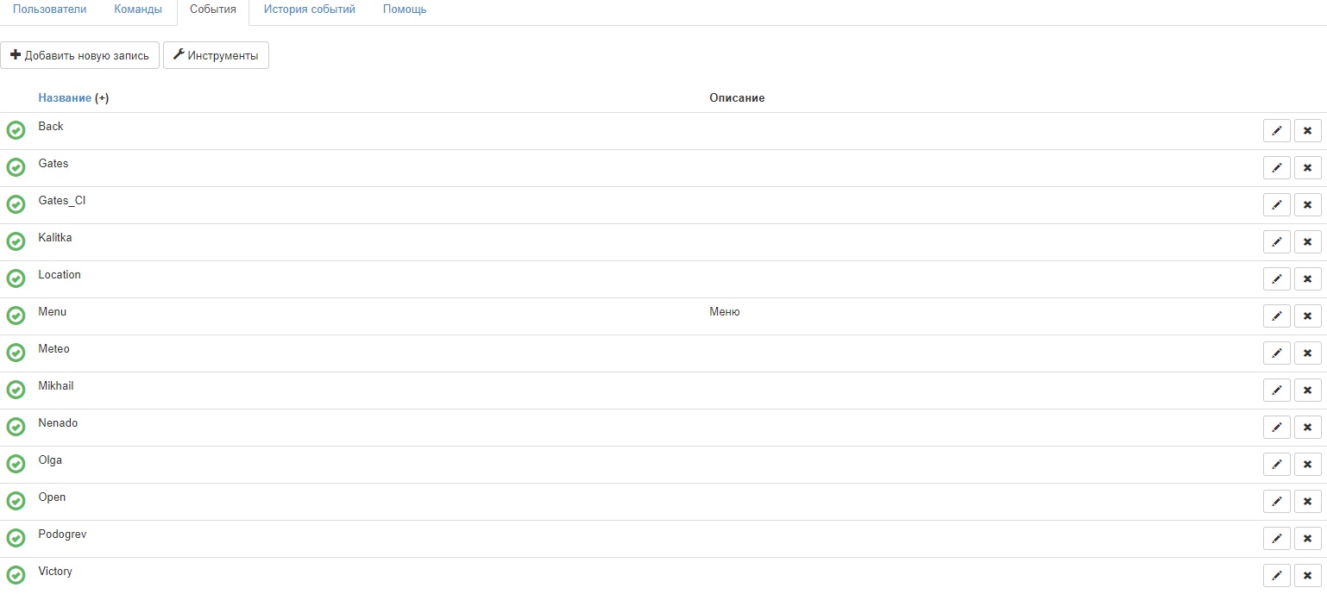Image resolution: width=1327 pixels, height=594 pixels.
Task: Edit the Olga event
Action: [1277, 465]
